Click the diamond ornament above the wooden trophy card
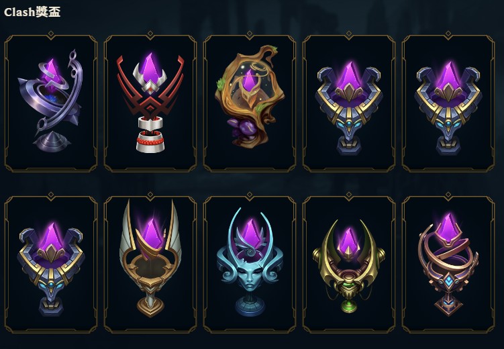This screenshot has height=349, width=504. [250, 34]
